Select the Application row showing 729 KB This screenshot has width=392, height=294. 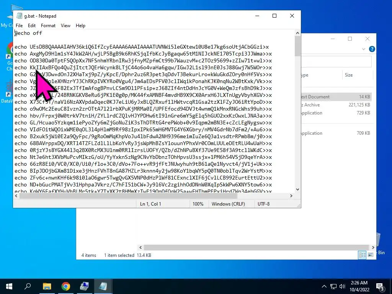pos(336,113)
